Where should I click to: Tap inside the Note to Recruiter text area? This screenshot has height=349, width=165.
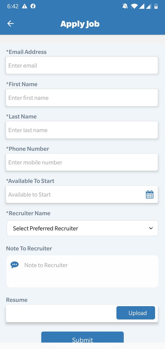coord(82,271)
